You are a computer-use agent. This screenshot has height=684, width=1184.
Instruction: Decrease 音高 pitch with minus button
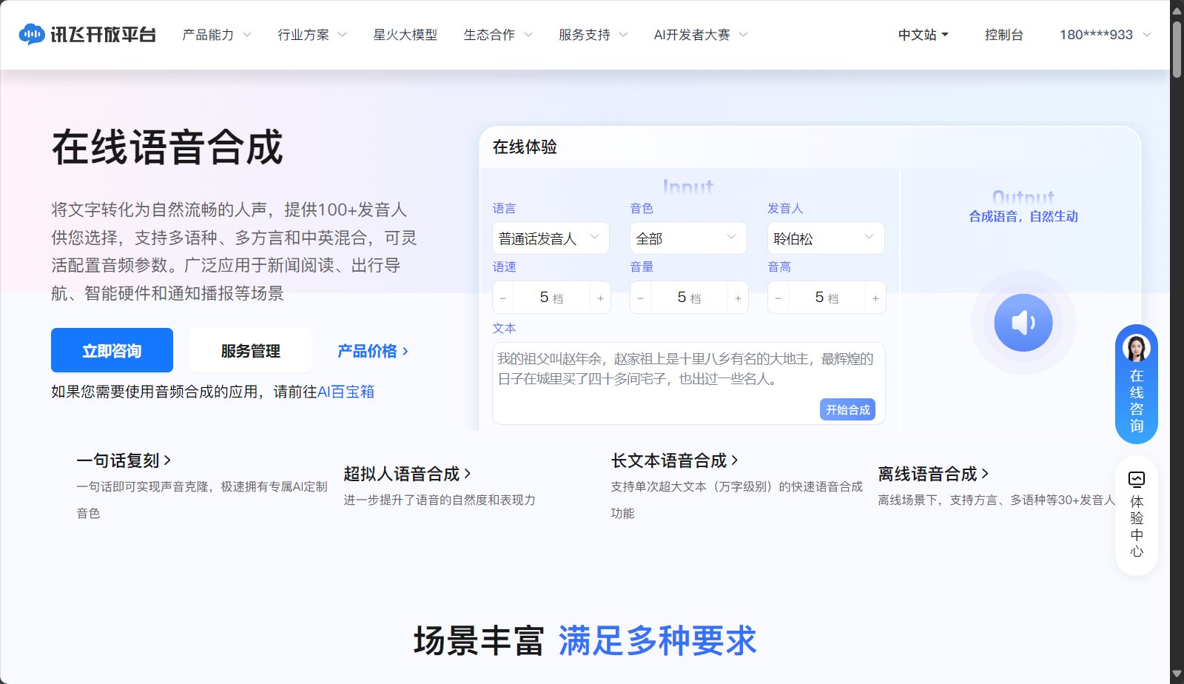coord(778,298)
